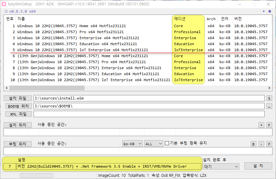Click the horizontal scrollbar thumb of image list
Screen dimensions: 276x179
click(x=47, y=88)
